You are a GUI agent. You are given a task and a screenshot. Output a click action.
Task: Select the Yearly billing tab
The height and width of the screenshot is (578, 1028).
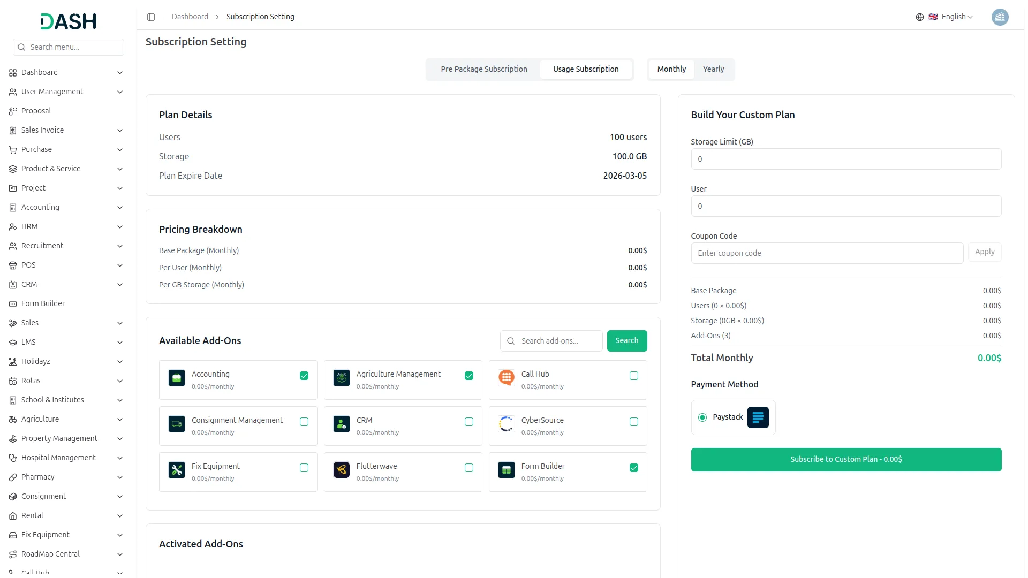tap(713, 70)
